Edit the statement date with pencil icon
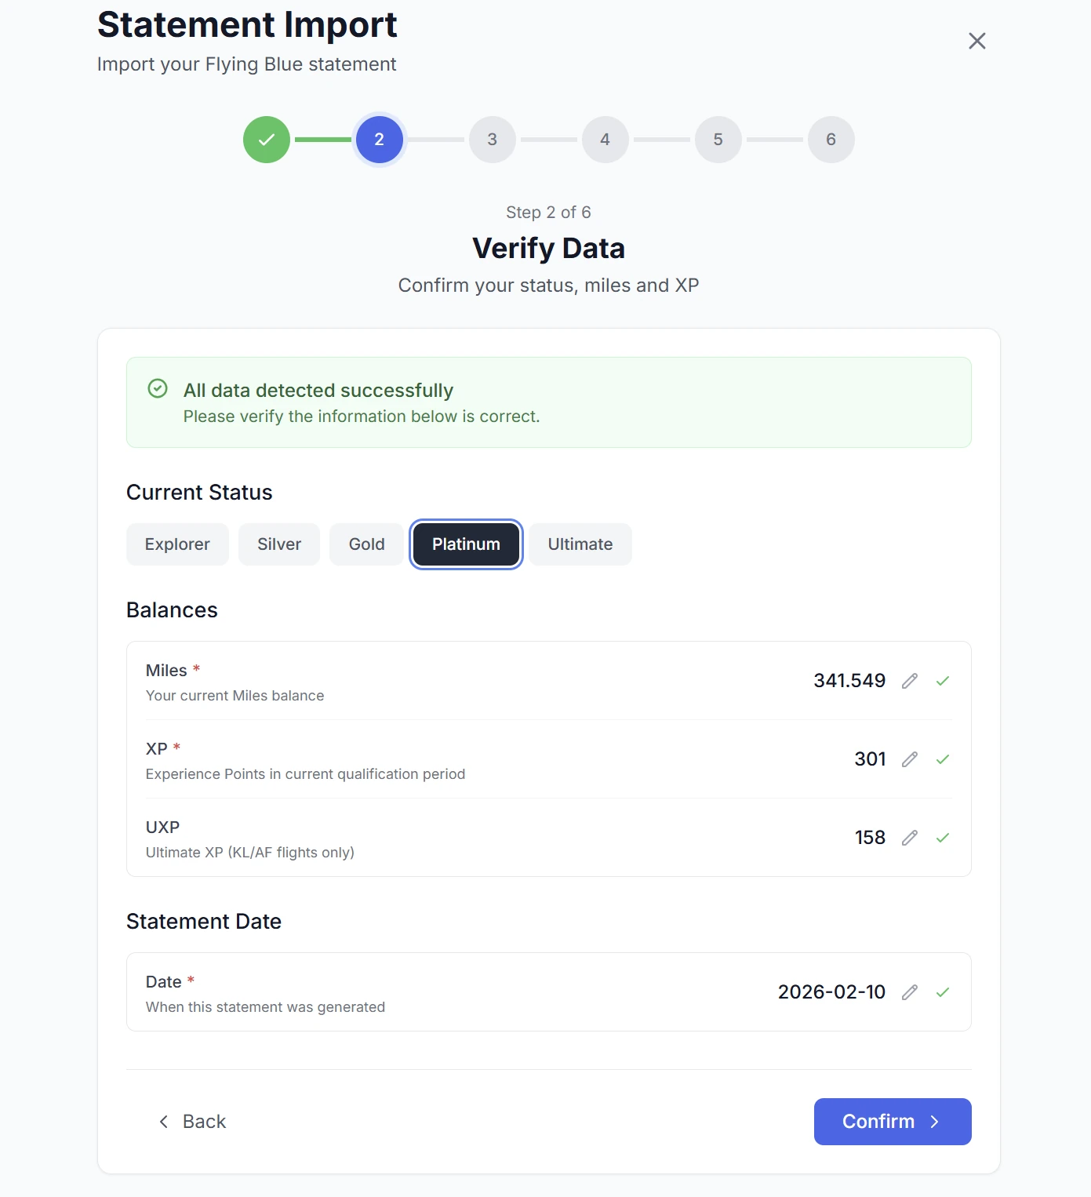 tap(910, 992)
